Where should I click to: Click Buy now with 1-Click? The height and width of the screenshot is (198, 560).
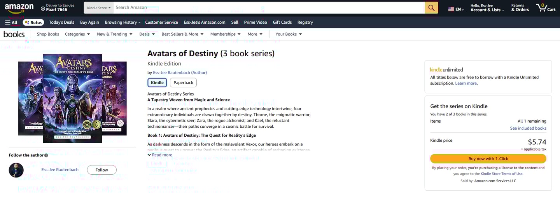[x=488, y=158]
